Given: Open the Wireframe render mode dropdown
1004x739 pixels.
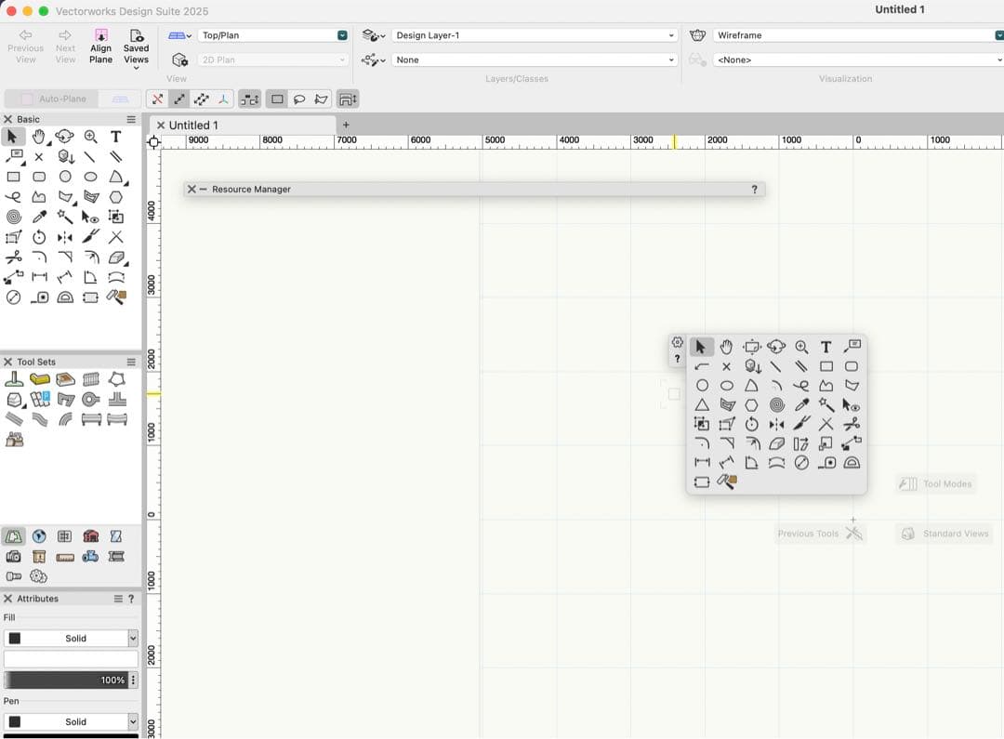Looking at the screenshot, I should point(855,35).
